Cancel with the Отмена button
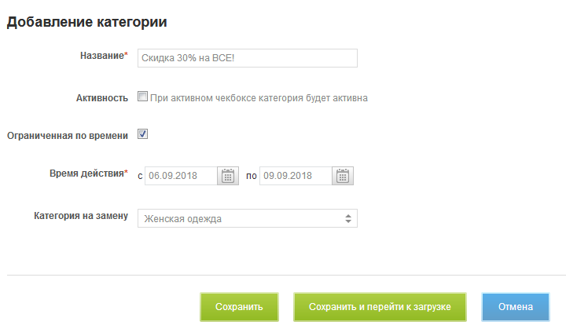The height and width of the screenshot is (336, 566). (516, 307)
